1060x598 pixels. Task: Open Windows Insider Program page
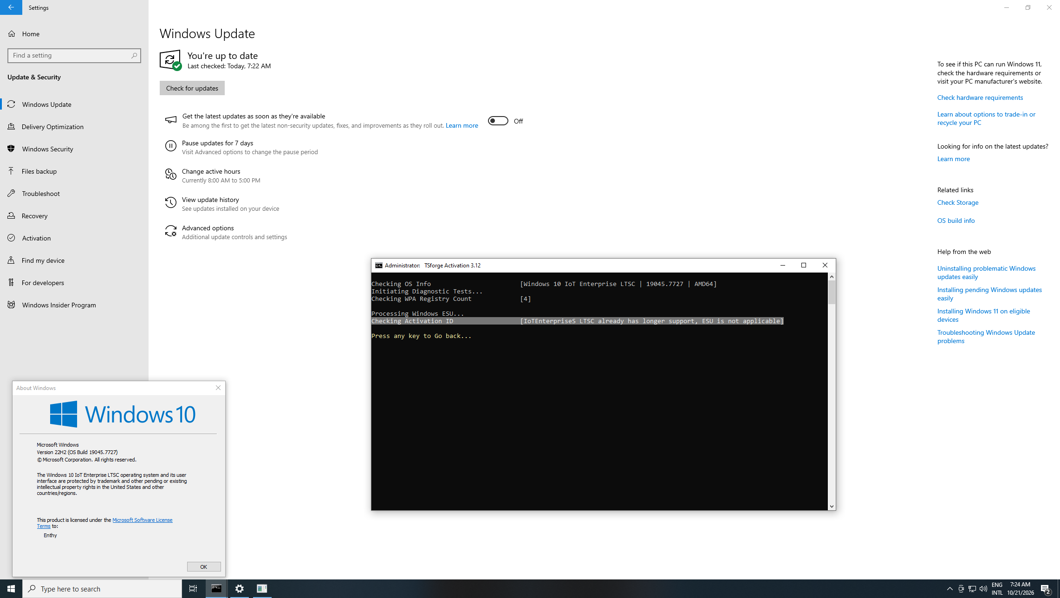(x=74, y=305)
